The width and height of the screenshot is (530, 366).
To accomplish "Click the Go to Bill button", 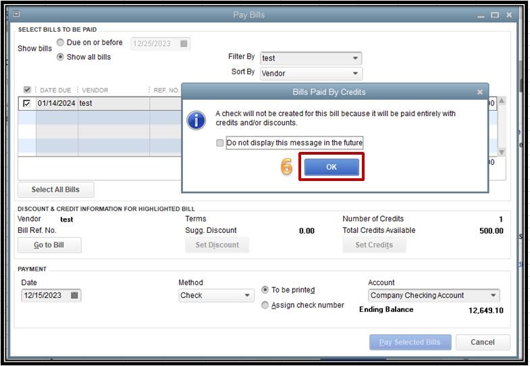I will click(x=49, y=245).
